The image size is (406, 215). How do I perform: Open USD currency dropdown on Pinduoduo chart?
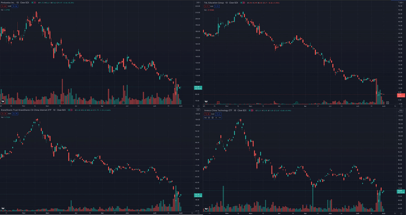[x=198, y=3]
